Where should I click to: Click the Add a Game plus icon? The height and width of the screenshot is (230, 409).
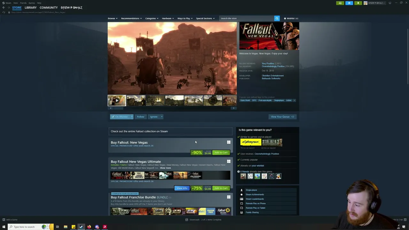[4, 219]
